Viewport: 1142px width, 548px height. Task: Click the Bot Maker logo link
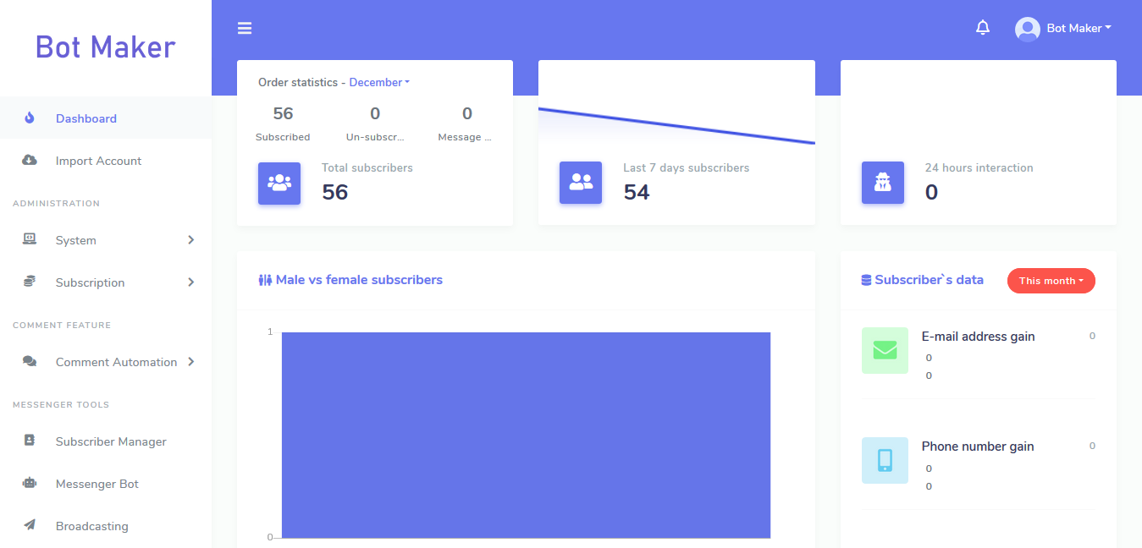(x=106, y=47)
